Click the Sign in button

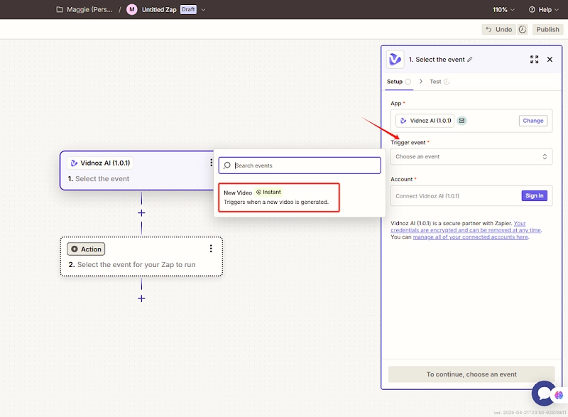(x=533, y=195)
